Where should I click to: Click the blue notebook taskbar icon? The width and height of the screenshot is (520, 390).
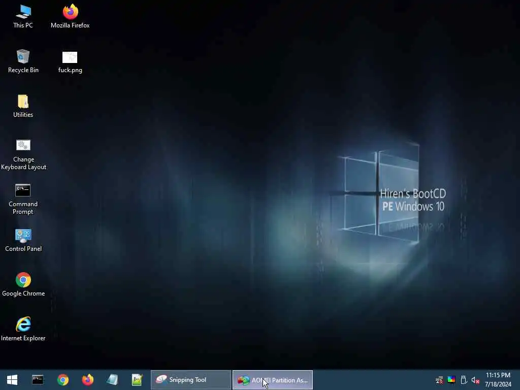coord(112,380)
